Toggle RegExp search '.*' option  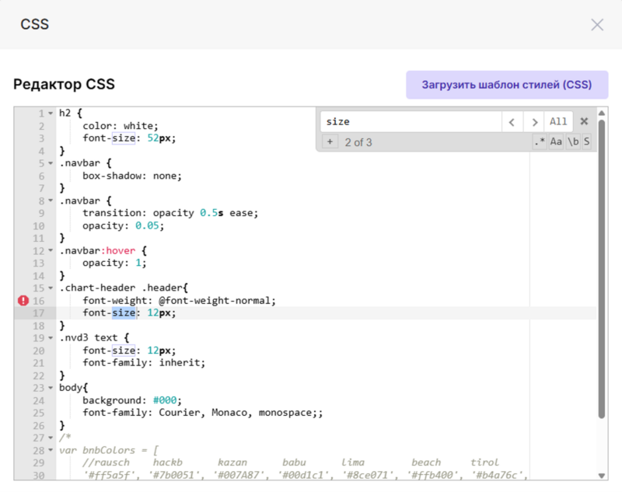[540, 141]
